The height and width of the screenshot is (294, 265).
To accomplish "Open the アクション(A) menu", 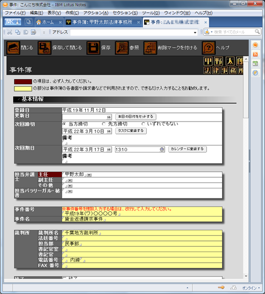I will [x=96, y=13].
